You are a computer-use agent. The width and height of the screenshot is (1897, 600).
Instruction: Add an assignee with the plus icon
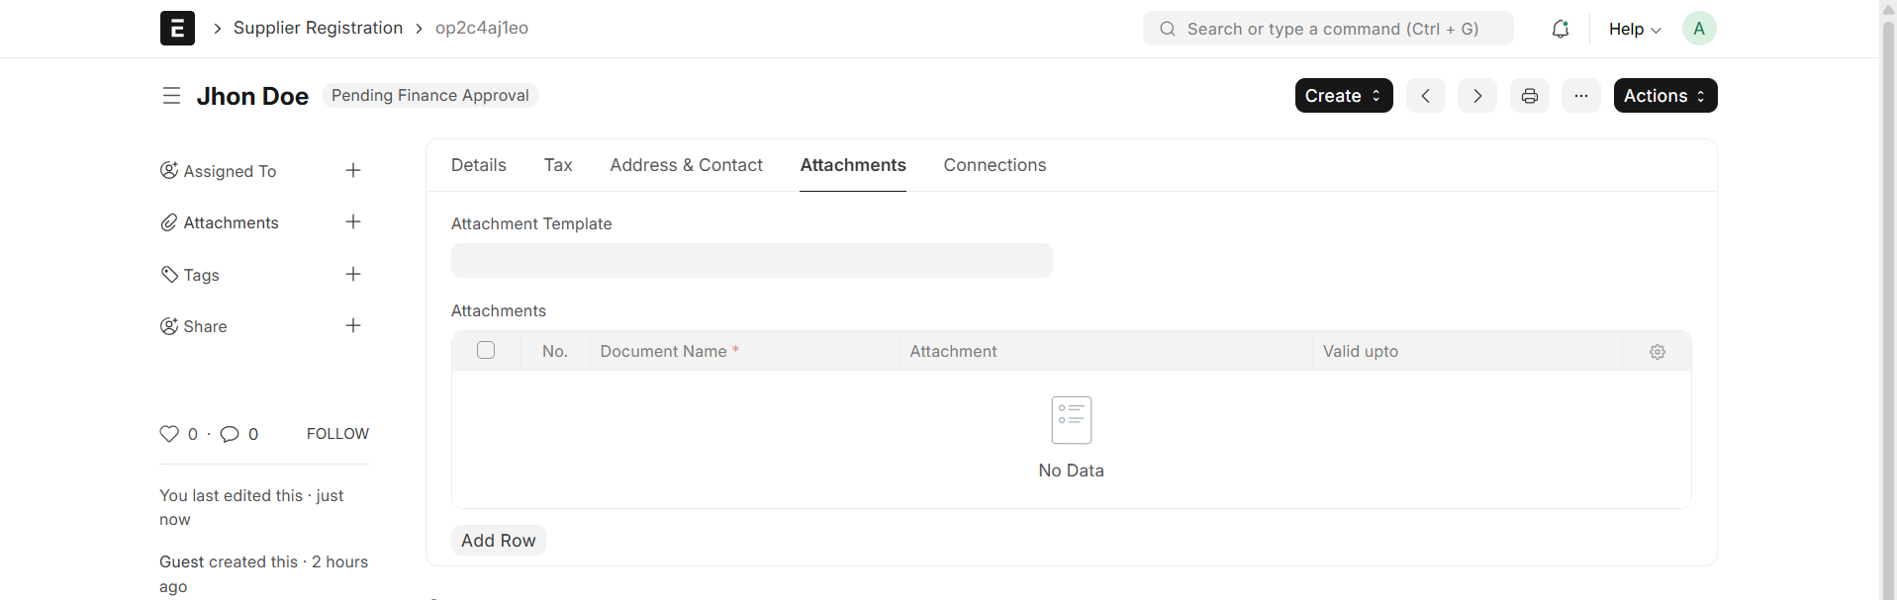(353, 171)
